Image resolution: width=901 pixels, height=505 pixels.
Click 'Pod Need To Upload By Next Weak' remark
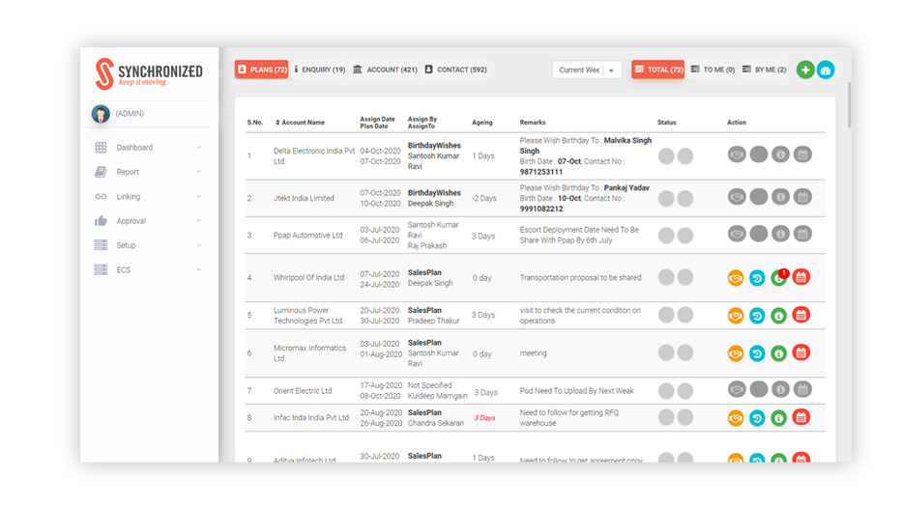point(576,391)
